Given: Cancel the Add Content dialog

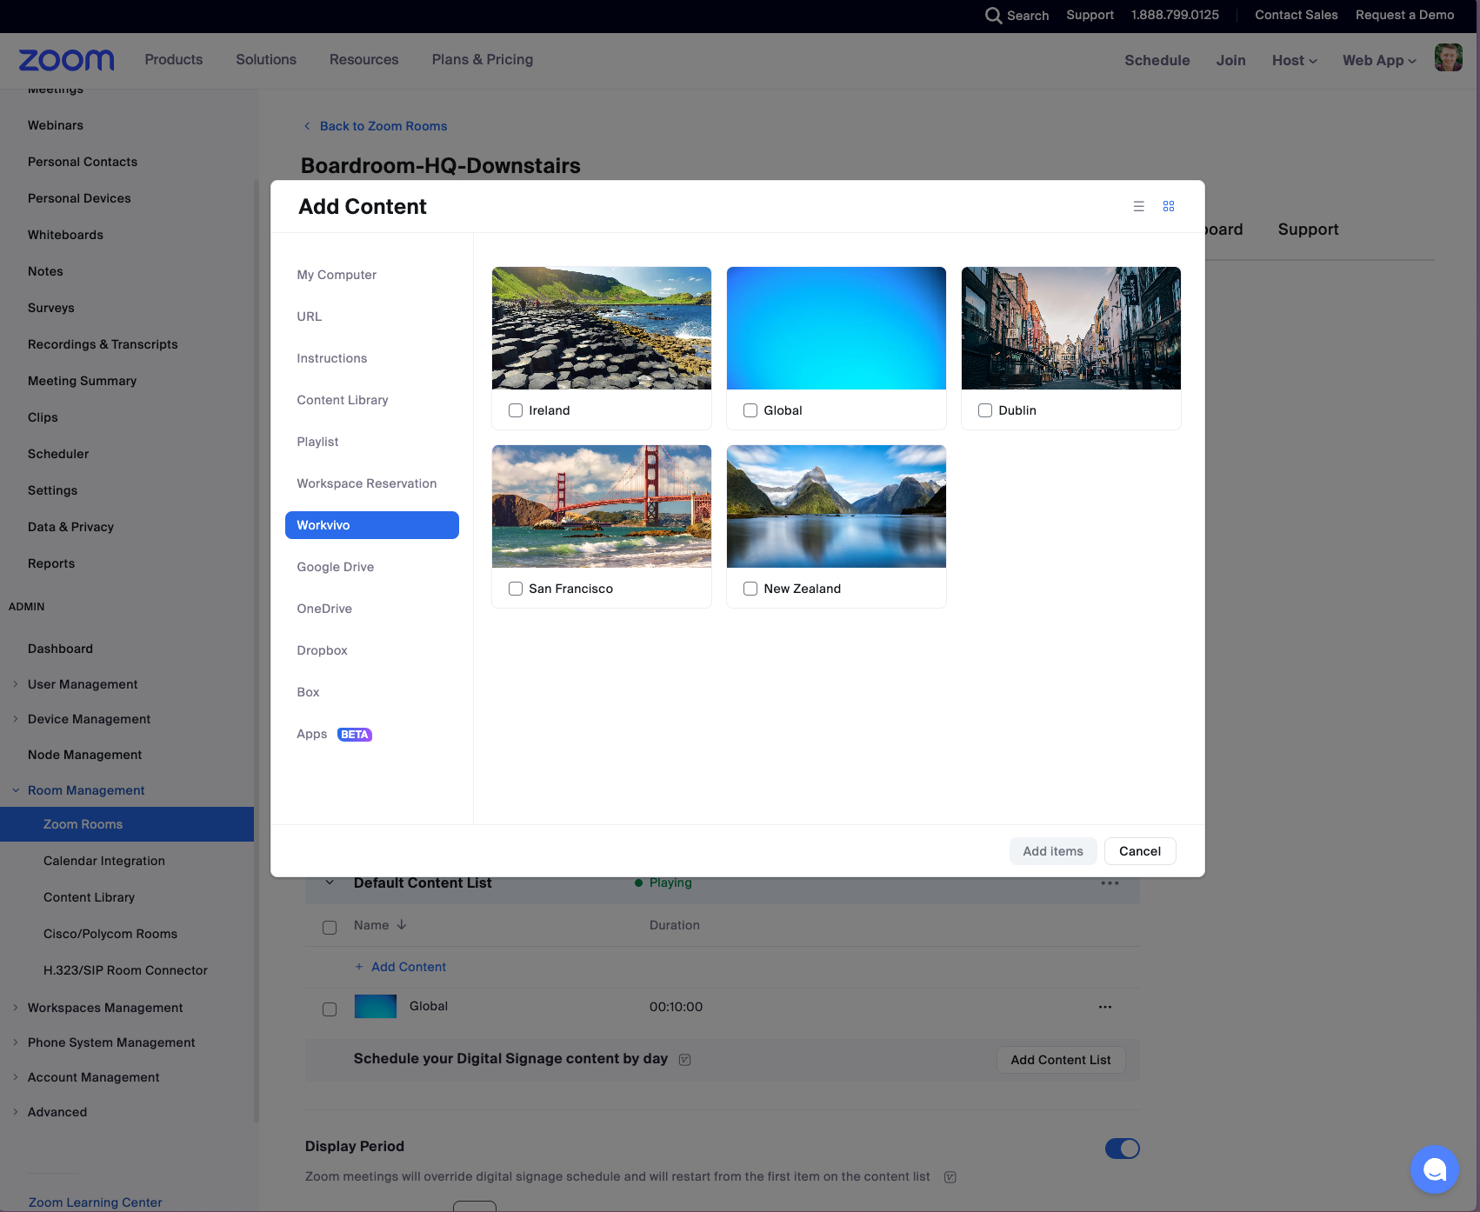Looking at the screenshot, I should click(1140, 851).
